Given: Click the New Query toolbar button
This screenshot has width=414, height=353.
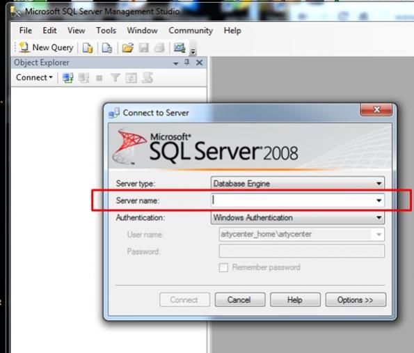Looking at the screenshot, I should pyautogui.click(x=47, y=47).
